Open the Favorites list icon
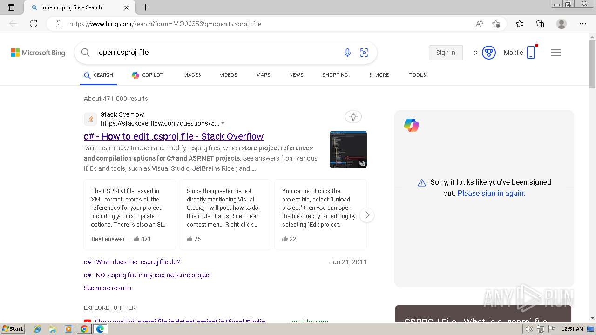596x335 pixels. click(x=520, y=24)
